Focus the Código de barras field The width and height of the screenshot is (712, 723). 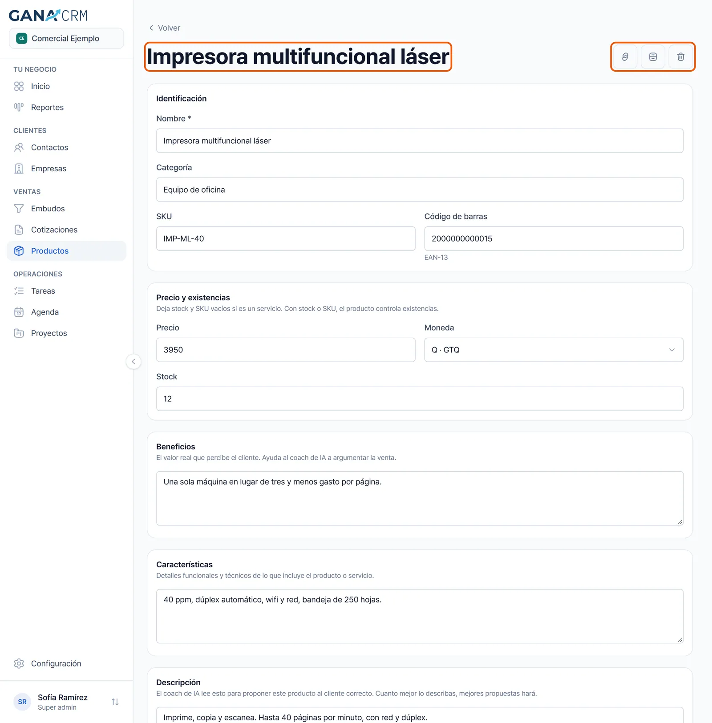coord(554,238)
